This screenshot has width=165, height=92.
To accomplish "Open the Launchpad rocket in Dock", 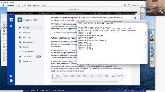I will tap(152, 36).
